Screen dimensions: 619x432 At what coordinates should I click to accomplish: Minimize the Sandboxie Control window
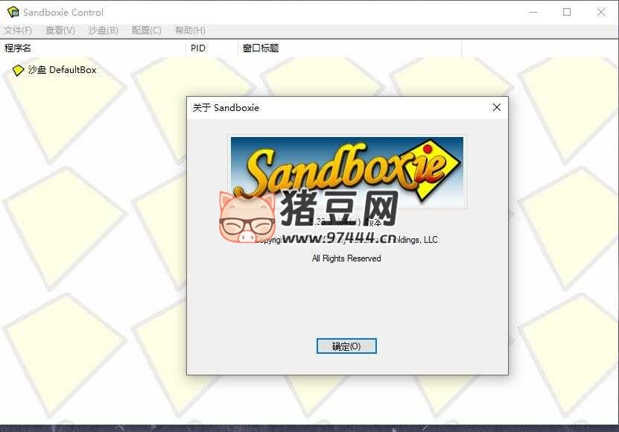(x=533, y=12)
